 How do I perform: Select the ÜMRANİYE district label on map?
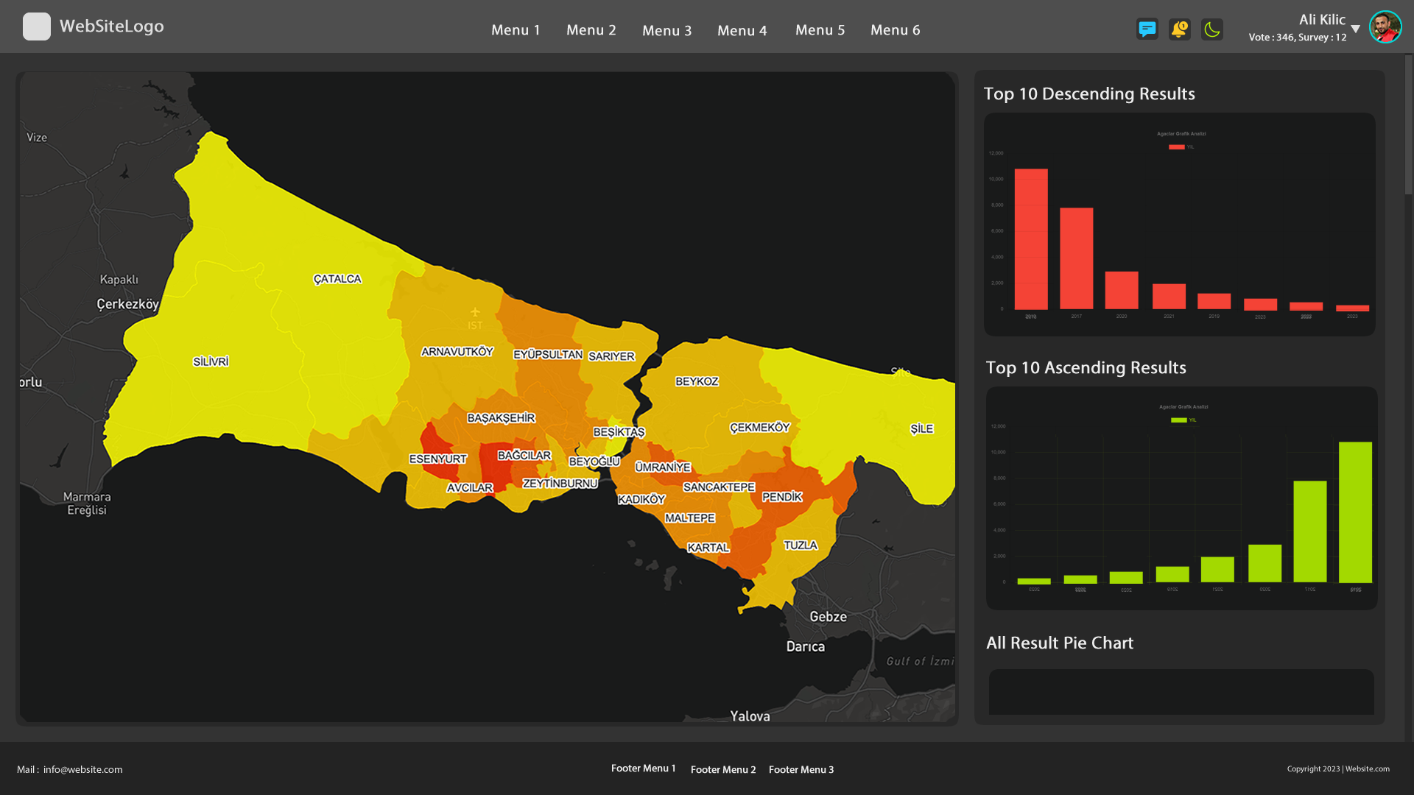click(663, 467)
